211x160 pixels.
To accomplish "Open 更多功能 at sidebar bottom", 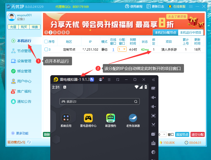I will click(20, 133).
